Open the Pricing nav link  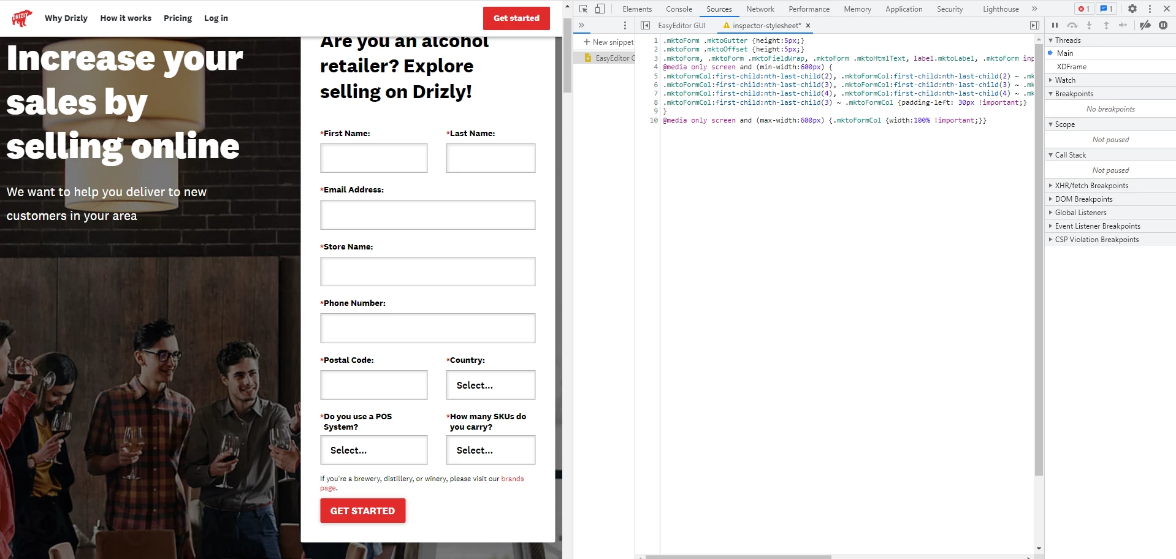(178, 18)
